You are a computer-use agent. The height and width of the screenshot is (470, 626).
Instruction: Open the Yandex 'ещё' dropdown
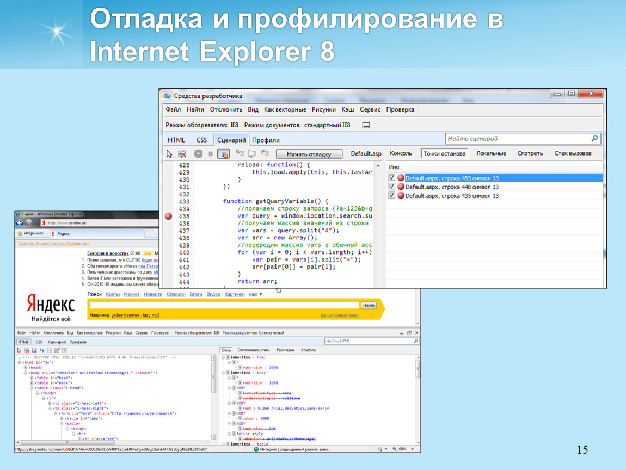255,294
